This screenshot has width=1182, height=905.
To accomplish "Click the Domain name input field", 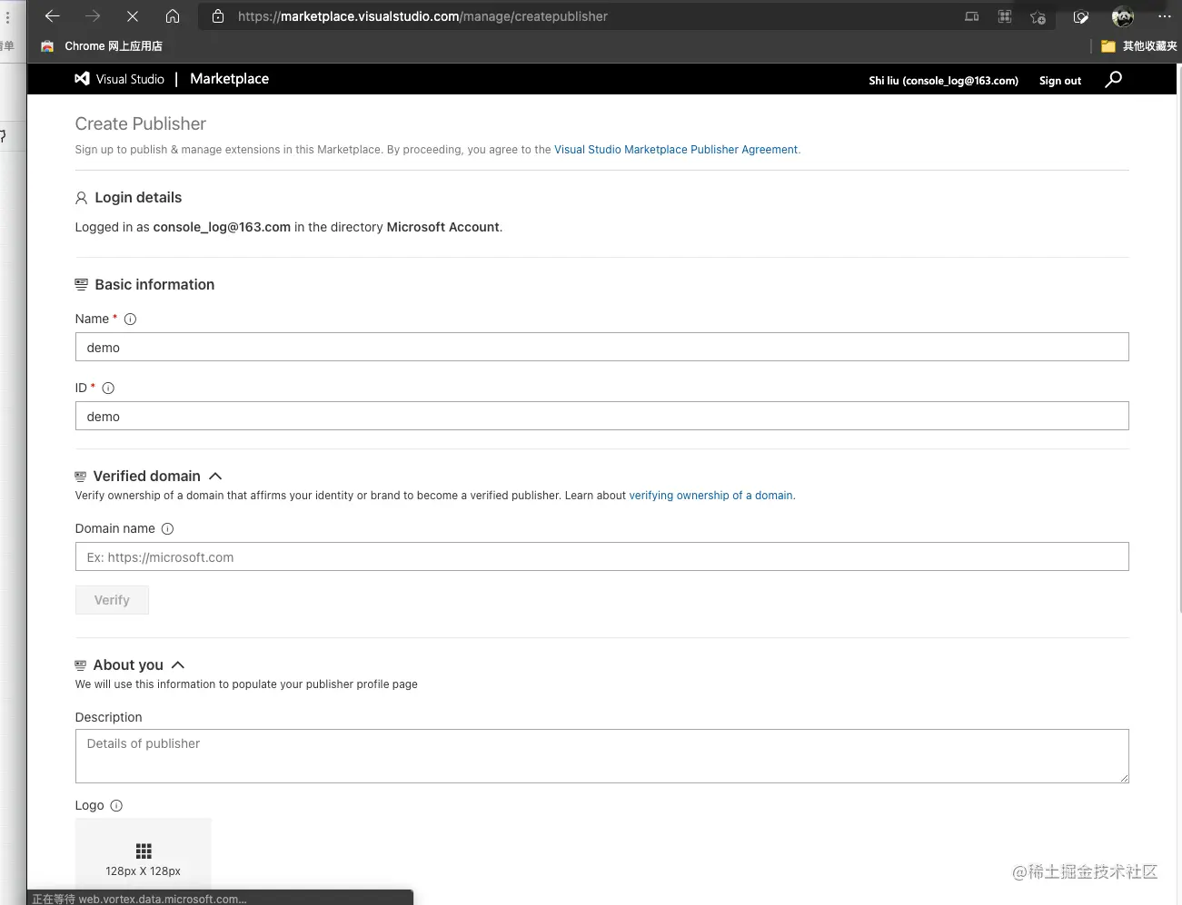I will tap(601, 556).
